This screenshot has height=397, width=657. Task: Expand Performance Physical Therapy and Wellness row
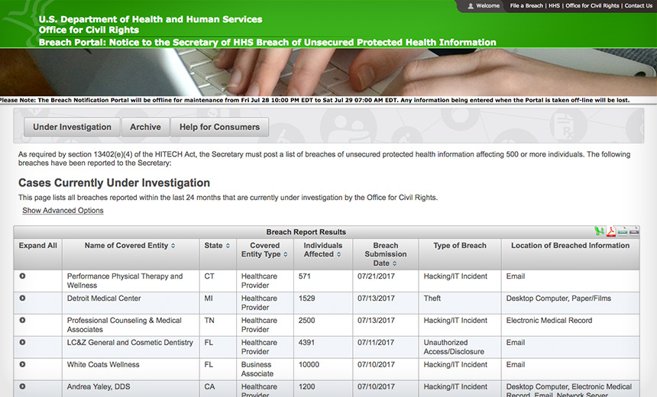click(x=23, y=276)
